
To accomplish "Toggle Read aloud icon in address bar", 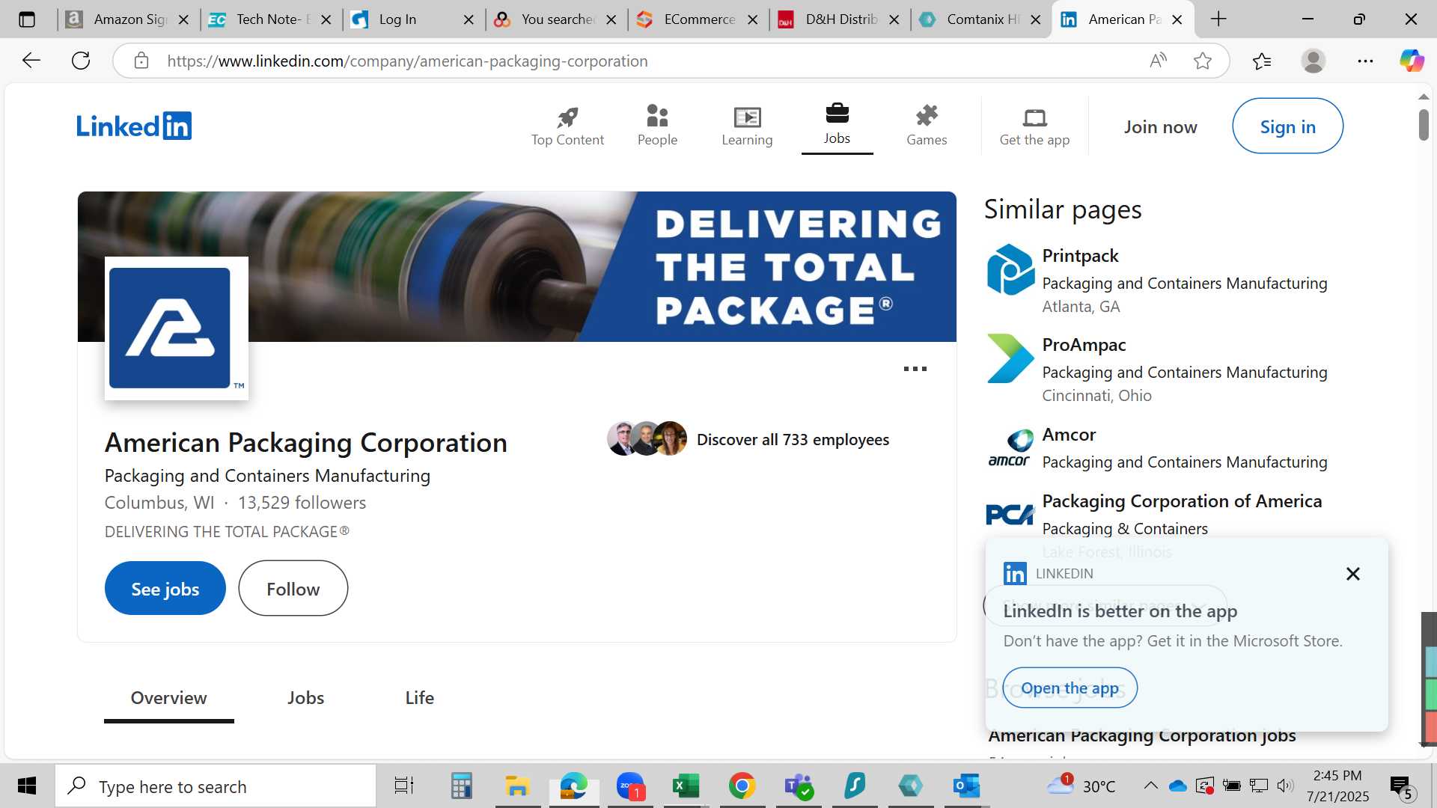I will tap(1158, 61).
